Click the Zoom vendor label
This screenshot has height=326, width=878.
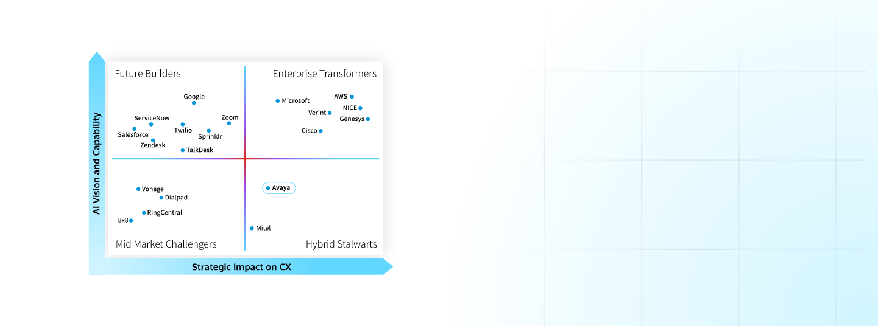(x=230, y=117)
